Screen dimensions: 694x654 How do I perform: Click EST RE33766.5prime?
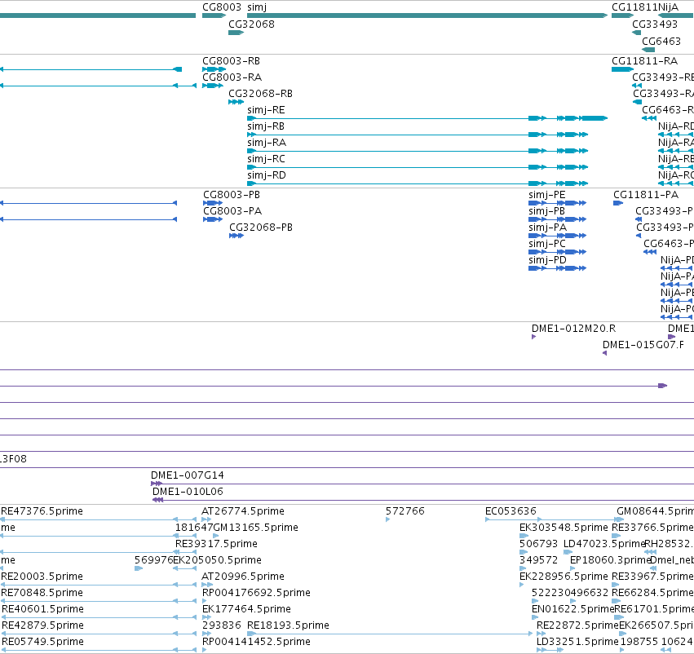tap(652, 528)
